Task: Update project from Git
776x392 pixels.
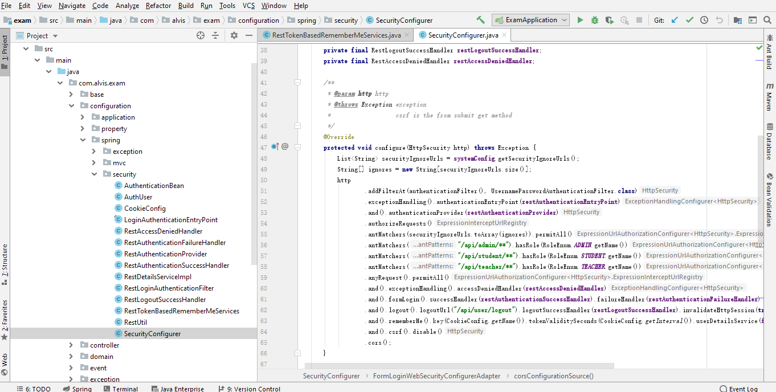Action: click(674, 19)
